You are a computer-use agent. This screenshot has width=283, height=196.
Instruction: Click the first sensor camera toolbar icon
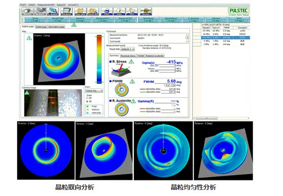pos(27,12)
